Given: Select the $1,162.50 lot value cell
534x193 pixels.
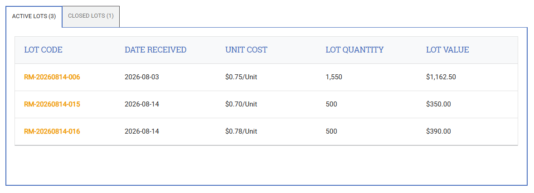Looking at the screenshot, I should (x=441, y=77).
